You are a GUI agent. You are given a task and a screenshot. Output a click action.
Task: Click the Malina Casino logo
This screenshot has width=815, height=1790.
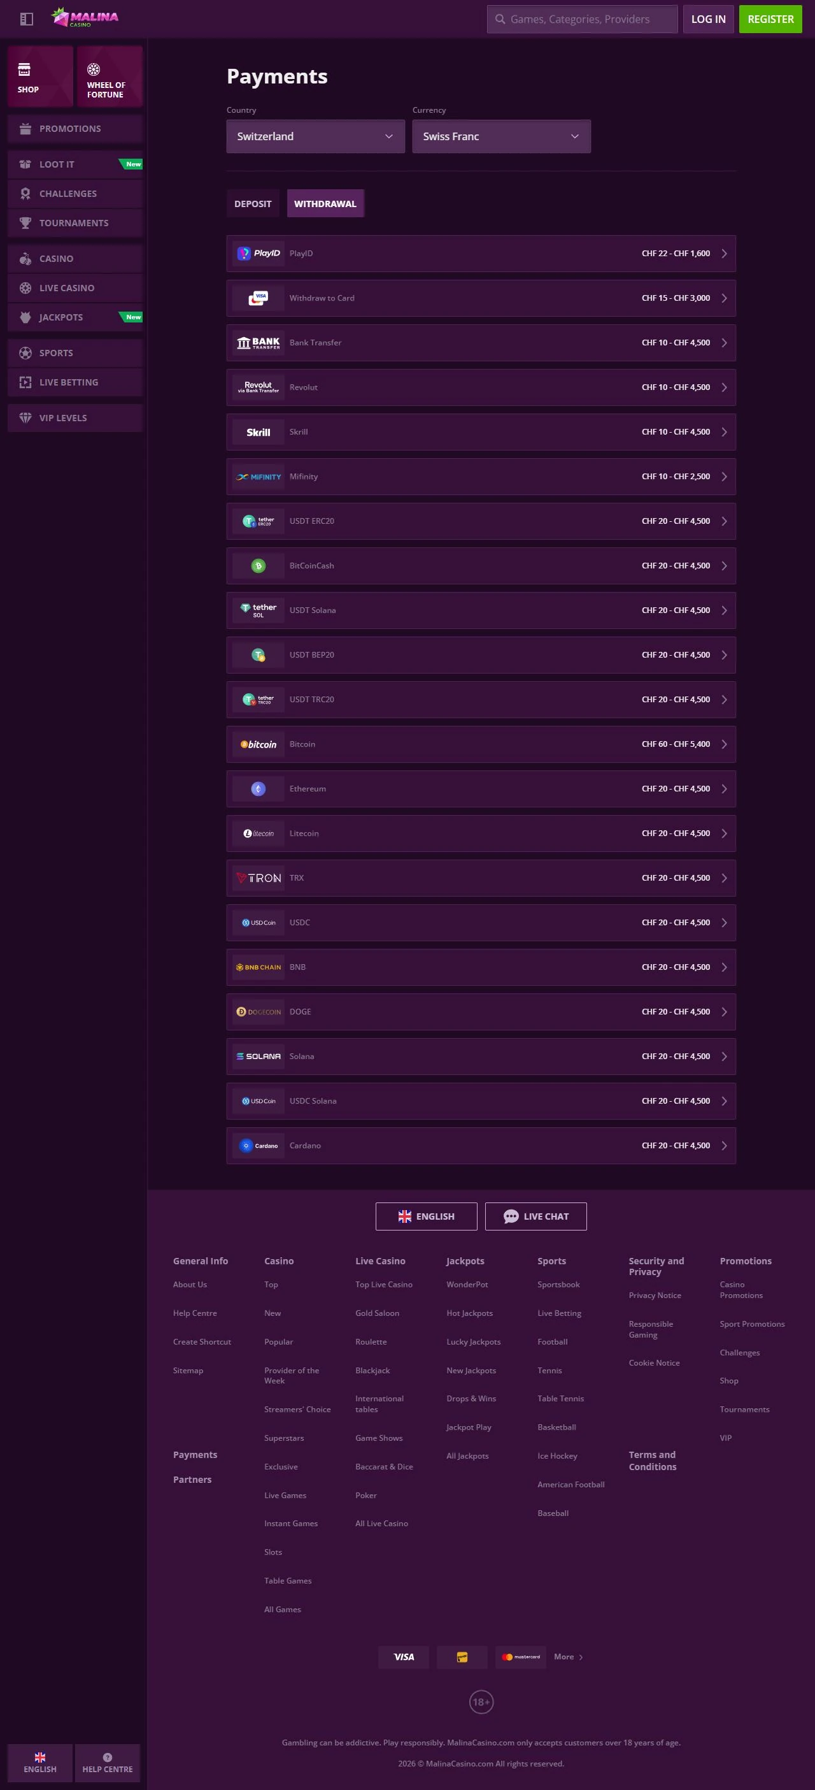tap(85, 17)
